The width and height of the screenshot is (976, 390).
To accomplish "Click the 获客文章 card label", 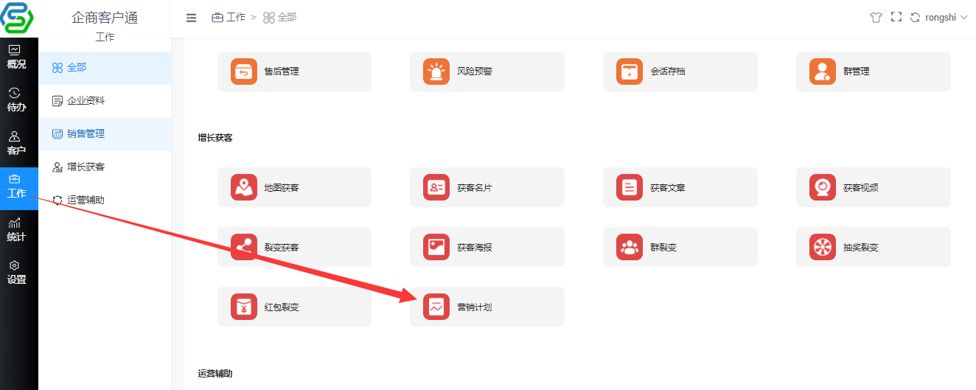I will [x=668, y=187].
